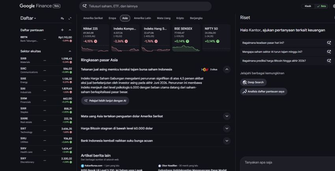Click the green up icon on NIFTY 50
Image resolution: width=335 pixels, height=171 pixels.
tap(218, 41)
